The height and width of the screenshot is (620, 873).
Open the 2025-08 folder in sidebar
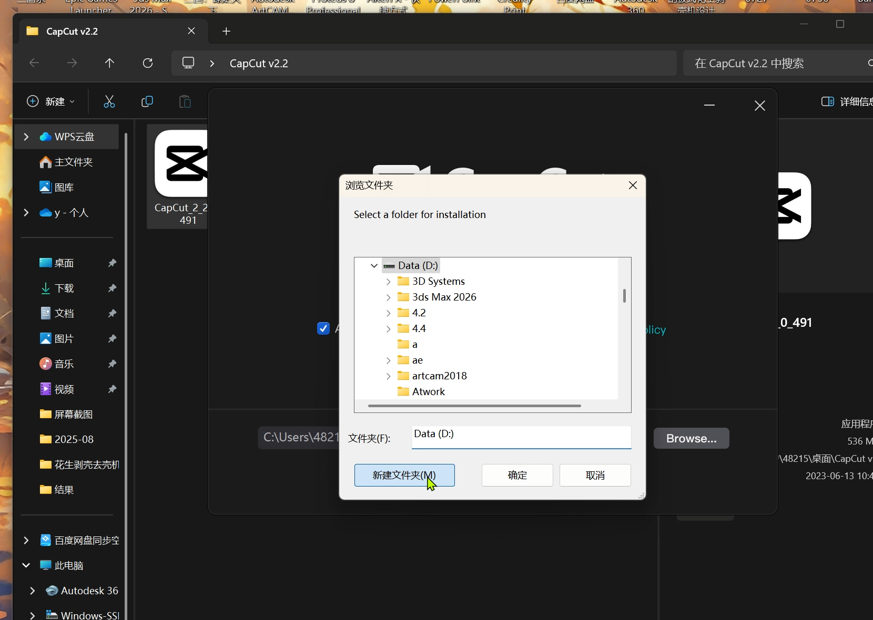(x=66, y=439)
